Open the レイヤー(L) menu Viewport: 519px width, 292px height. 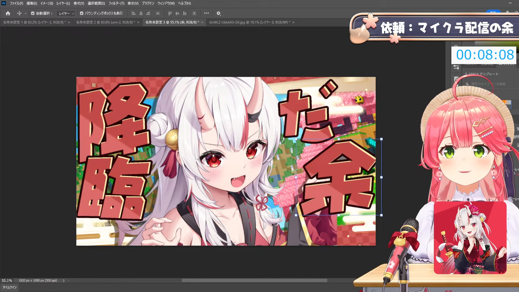click(63, 3)
